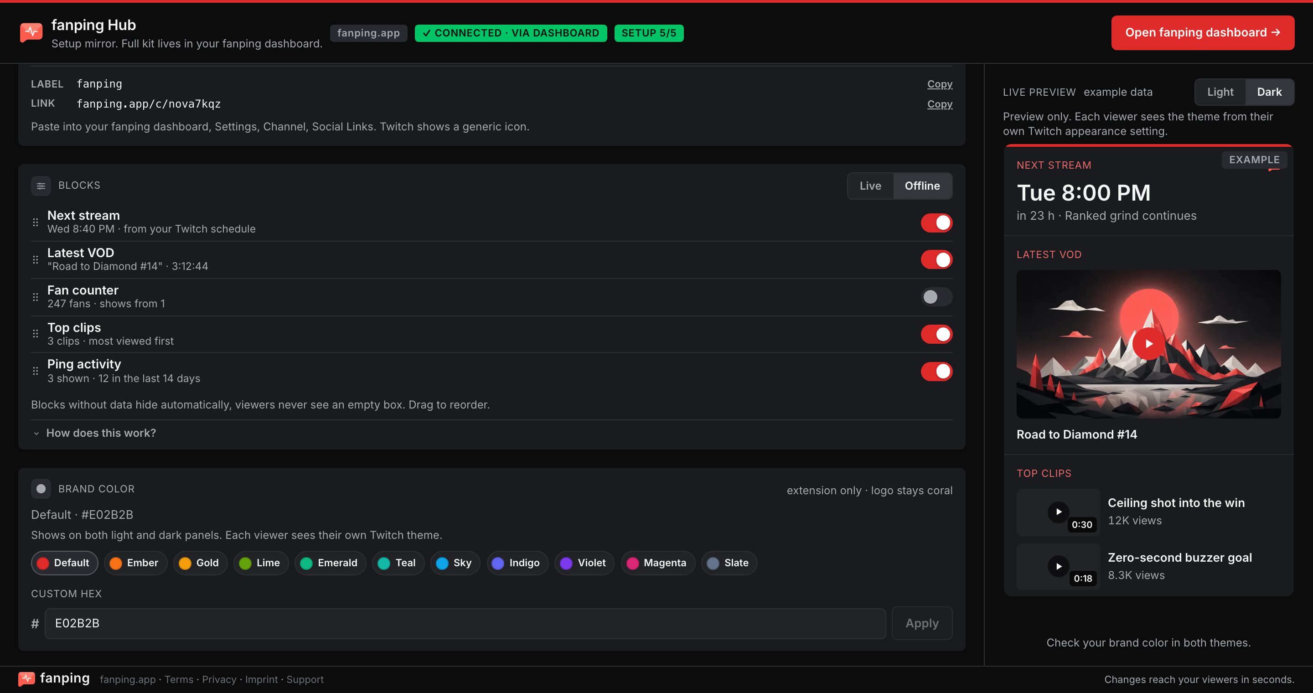Play the Ceiling shot into the win clip
This screenshot has width=1313, height=693.
pos(1058,512)
